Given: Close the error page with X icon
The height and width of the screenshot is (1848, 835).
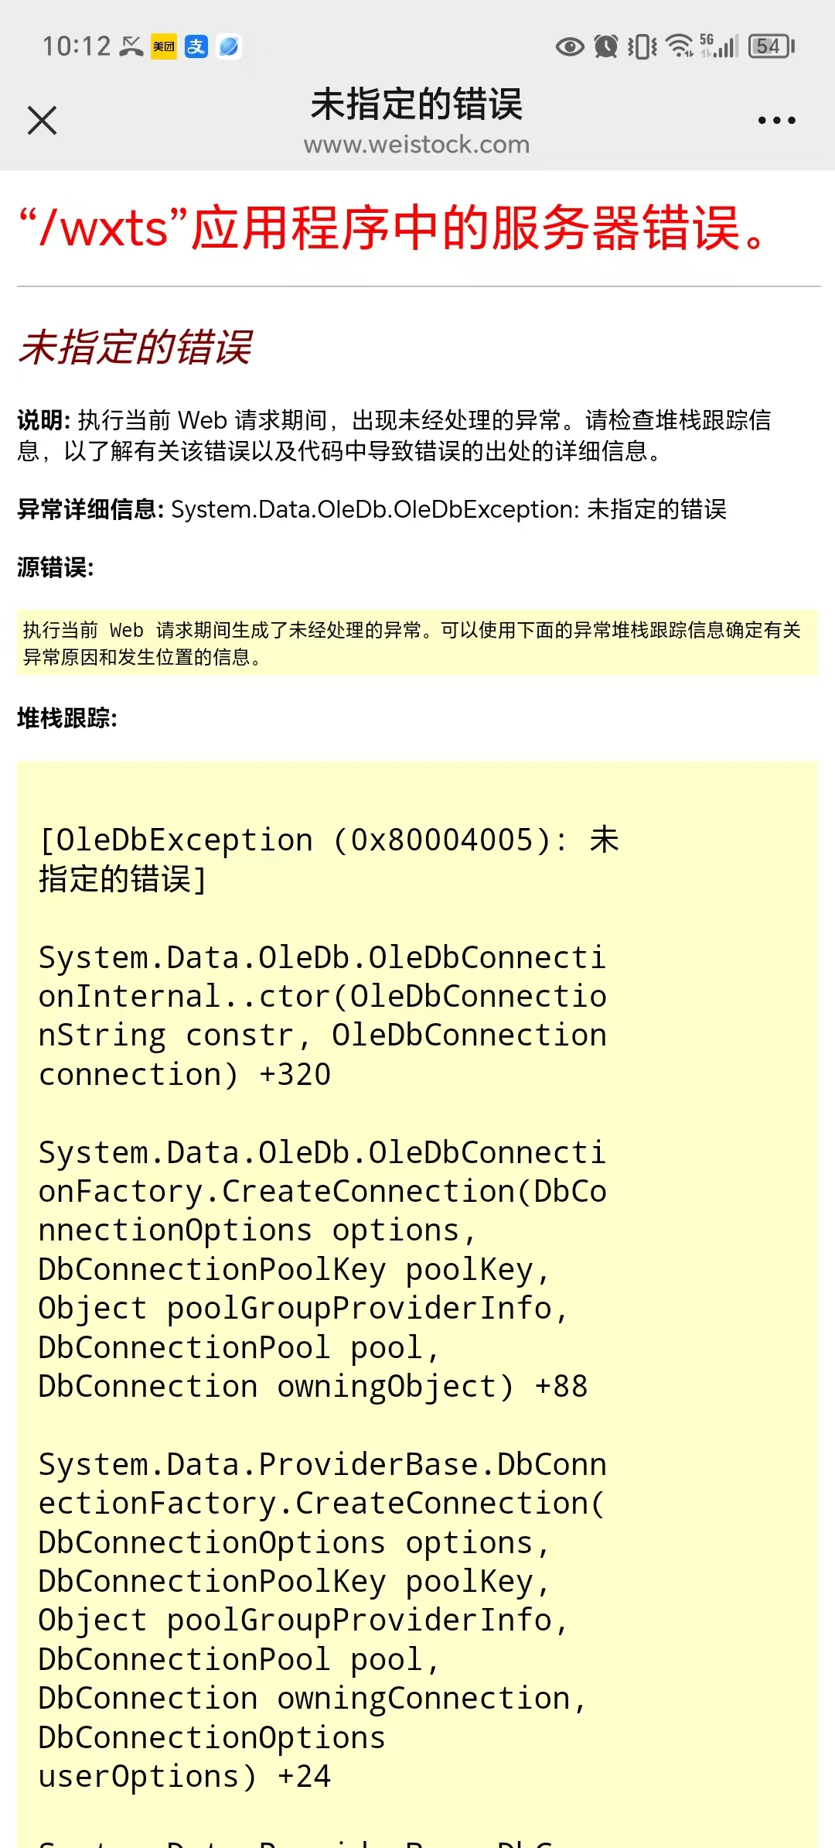Looking at the screenshot, I should click(x=42, y=121).
